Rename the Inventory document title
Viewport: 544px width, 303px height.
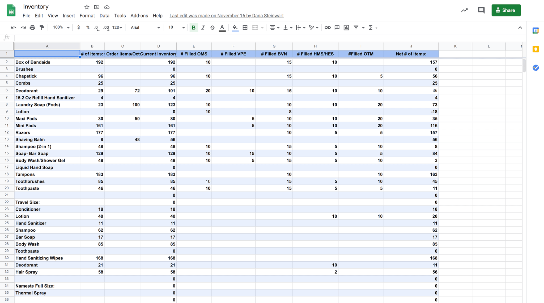(36, 7)
